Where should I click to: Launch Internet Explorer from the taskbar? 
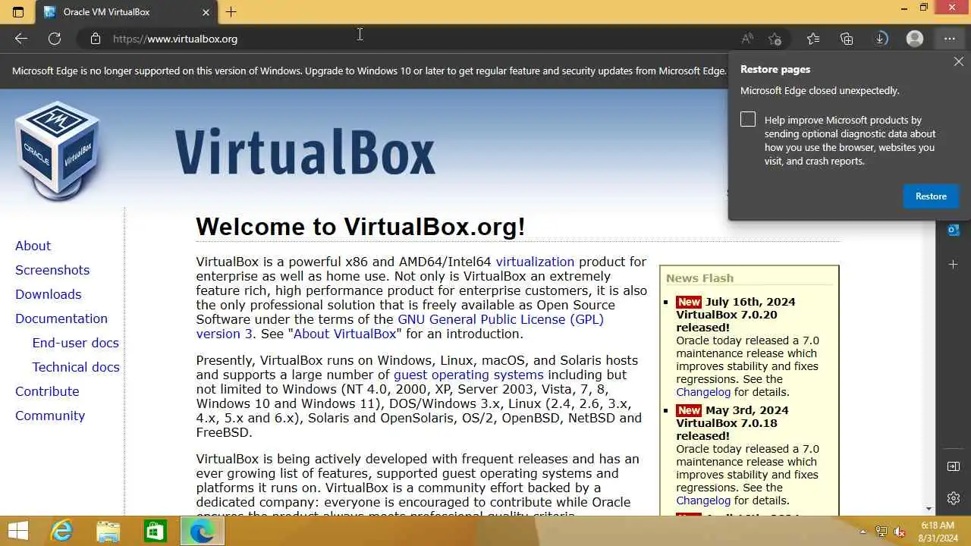click(x=61, y=531)
